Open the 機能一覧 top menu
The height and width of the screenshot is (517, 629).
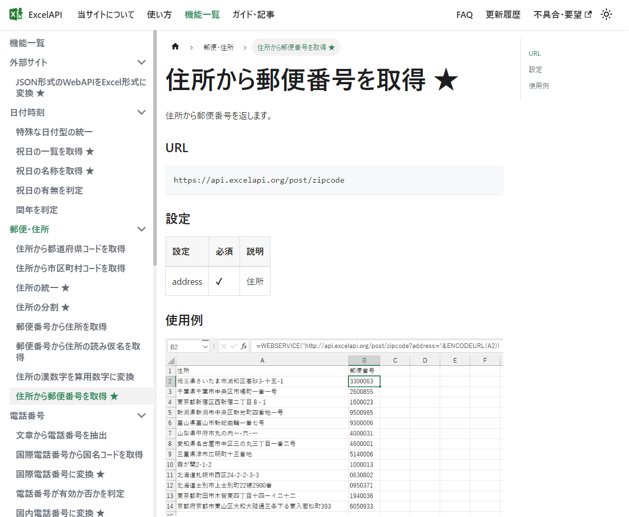coord(202,15)
